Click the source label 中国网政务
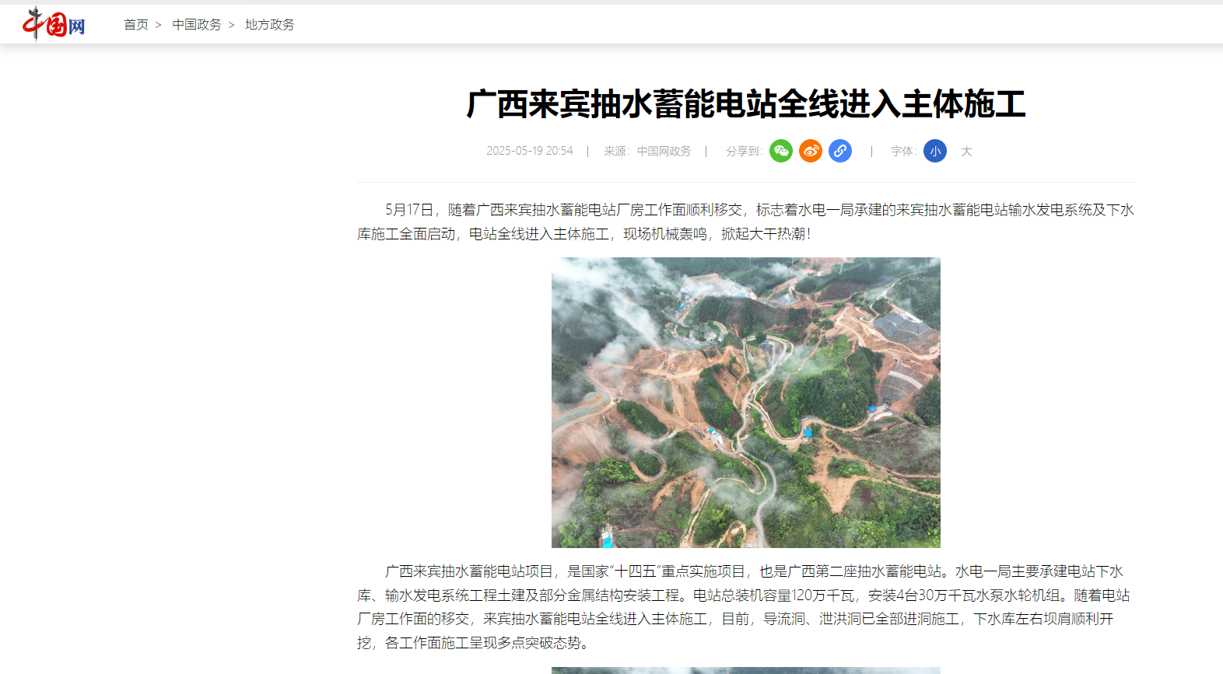Screen dimensions: 1223x674 [664, 151]
